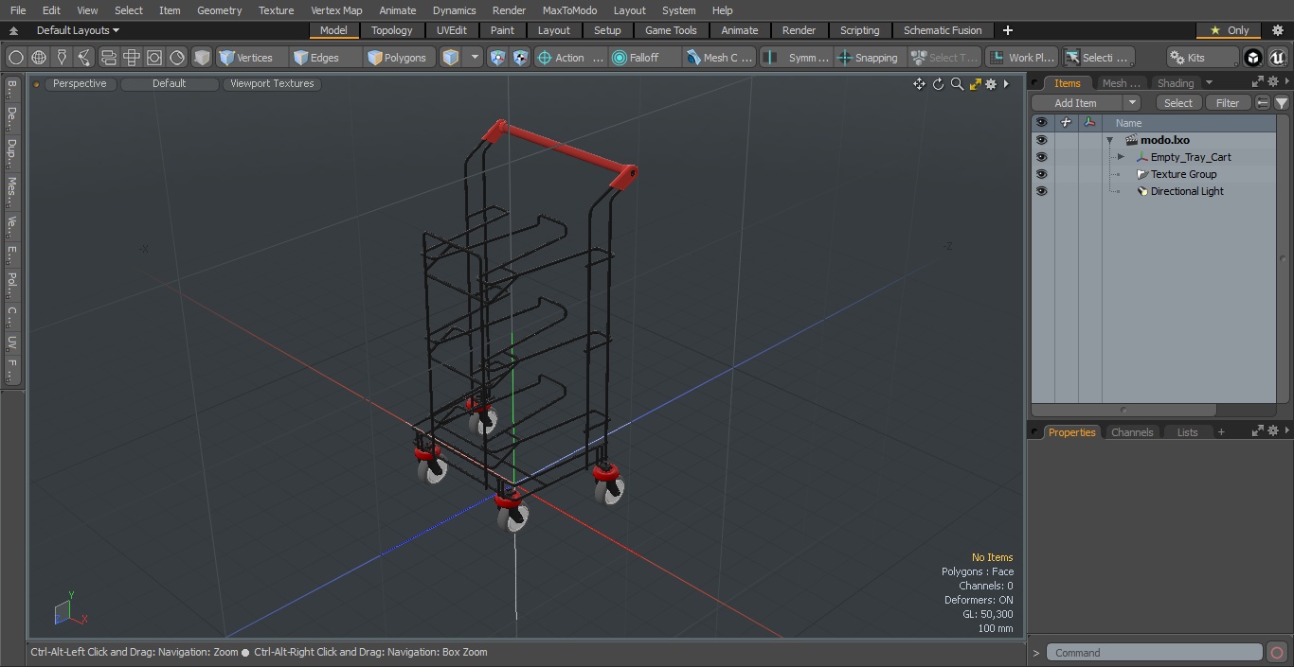Click the Select button in Items panel
Image resolution: width=1294 pixels, height=667 pixels.
click(x=1178, y=103)
